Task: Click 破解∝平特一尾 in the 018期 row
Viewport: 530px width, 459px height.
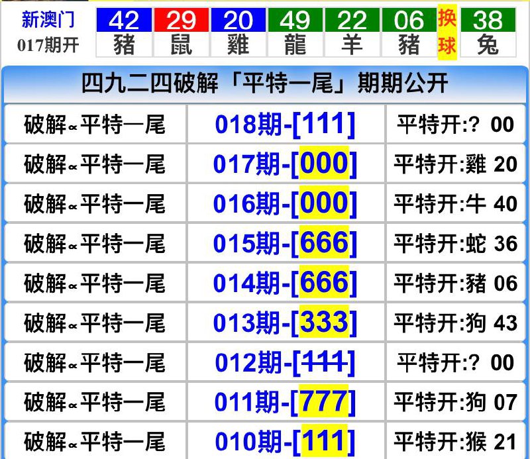Action: pos(95,125)
